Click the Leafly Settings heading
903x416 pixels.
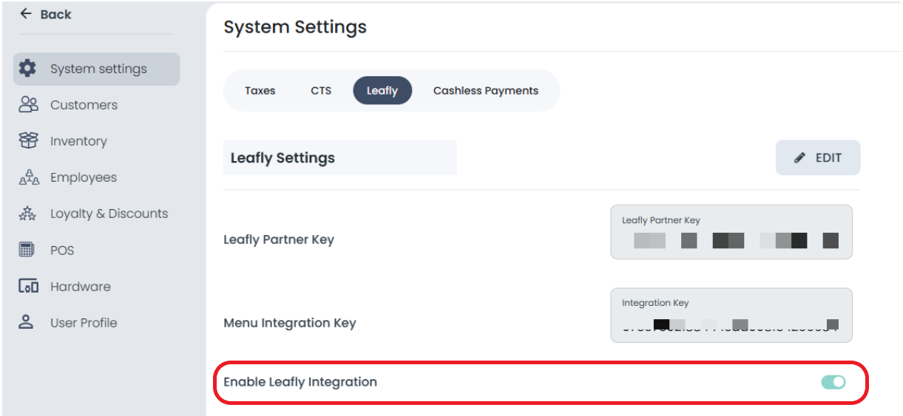(283, 158)
